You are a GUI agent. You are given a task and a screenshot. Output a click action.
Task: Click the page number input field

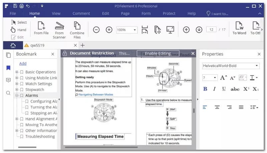click(211, 30)
